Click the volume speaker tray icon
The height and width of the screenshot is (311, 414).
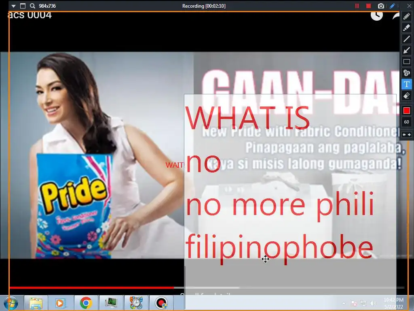point(373,303)
